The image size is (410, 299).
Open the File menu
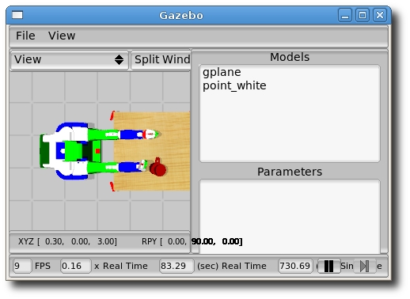25,36
